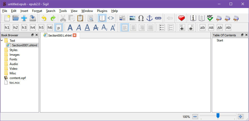Screen dimensions: 249x121
Task: Collapse the Text folder in Book Browser
Action: point(2,40)
